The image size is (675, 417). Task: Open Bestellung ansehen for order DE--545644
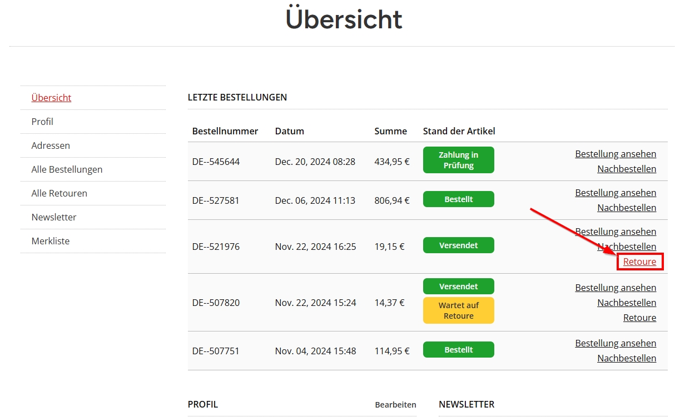[616, 154]
